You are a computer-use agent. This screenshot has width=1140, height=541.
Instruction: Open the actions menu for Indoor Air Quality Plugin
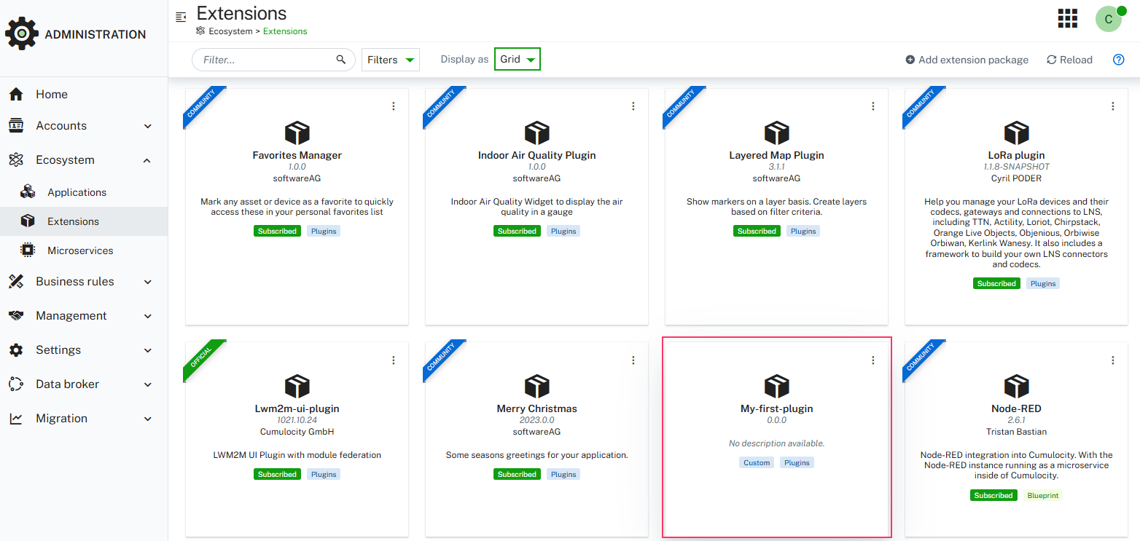pos(633,106)
